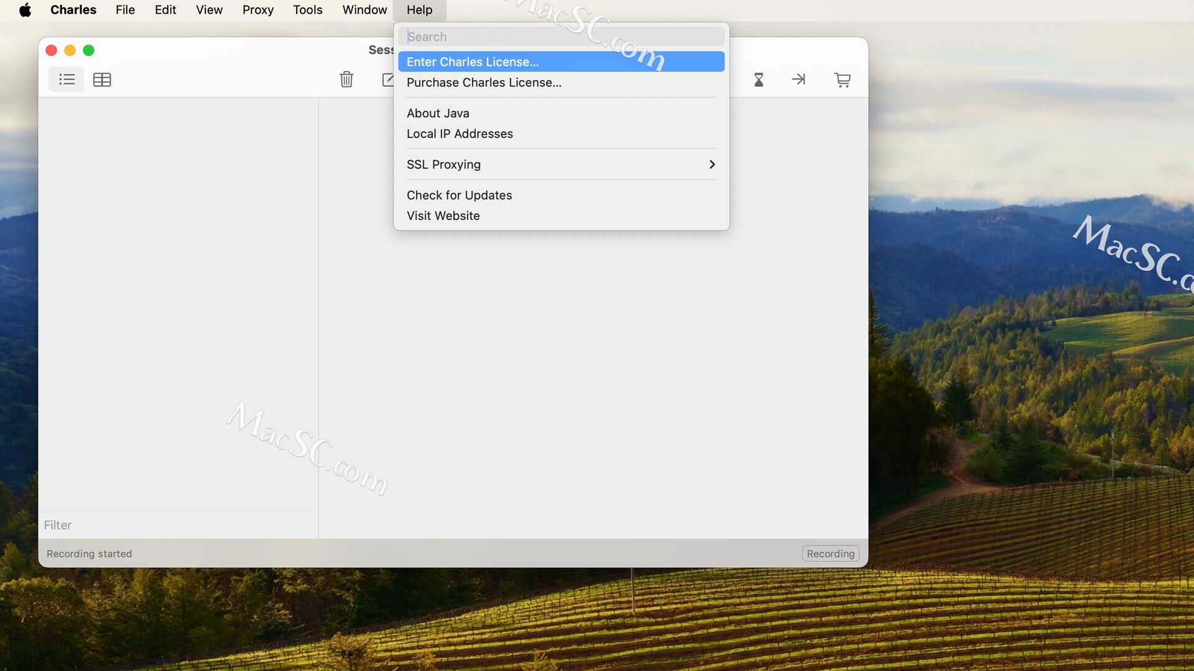The image size is (1194, 671).
Task: Toggle throttling with the hourglass icon
Action: pos(759,80)
